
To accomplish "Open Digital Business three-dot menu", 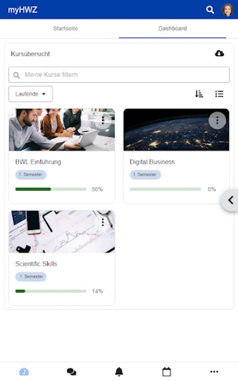I will pos(217,120).
